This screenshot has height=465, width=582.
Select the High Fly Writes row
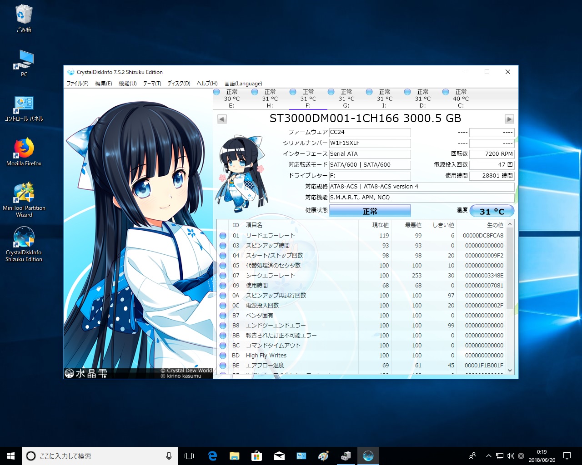click(x=361, y=356)
